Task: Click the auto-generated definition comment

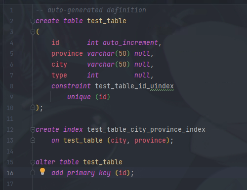Action: tap(91, 10)
